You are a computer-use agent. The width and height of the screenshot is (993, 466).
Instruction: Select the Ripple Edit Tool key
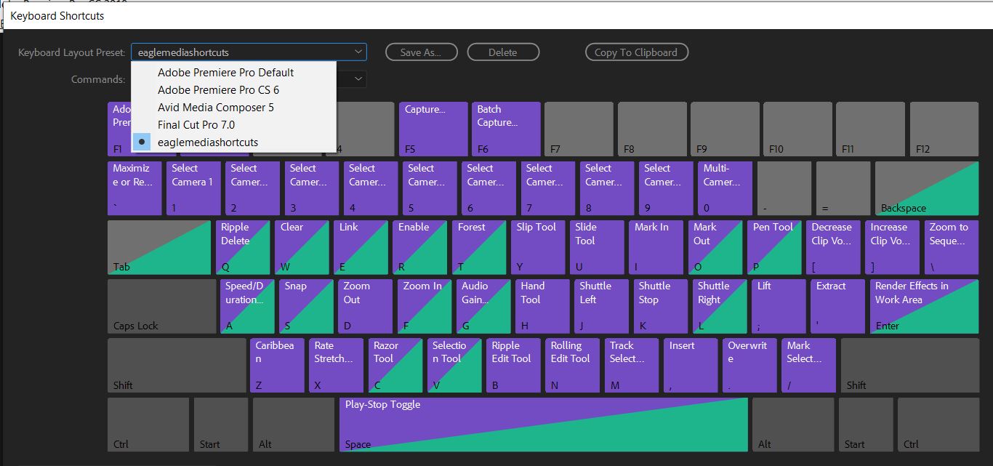pyautogui.click(x=512, y=365)
